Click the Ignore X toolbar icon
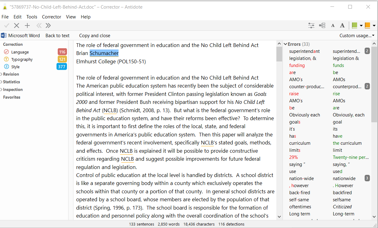Viewport: 378px width, 228px height. pos(17,26)
